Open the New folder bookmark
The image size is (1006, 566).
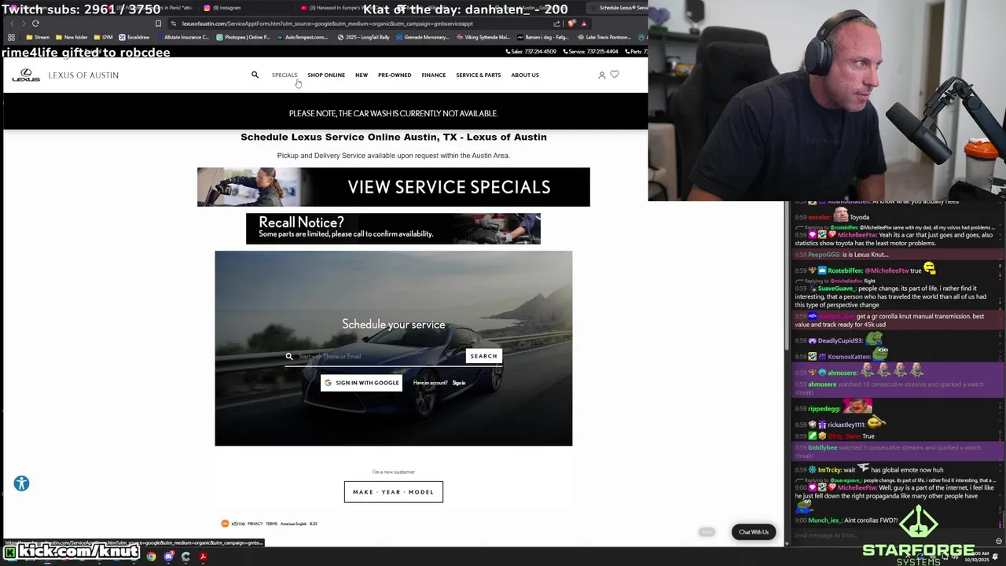(72, 37)
